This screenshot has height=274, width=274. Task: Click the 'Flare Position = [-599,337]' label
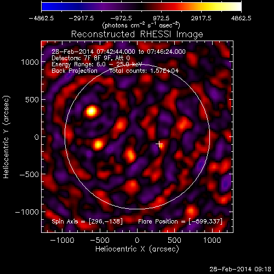[x=180, y=221]
